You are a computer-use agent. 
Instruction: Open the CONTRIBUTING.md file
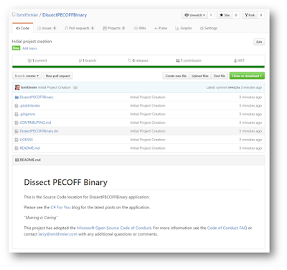(35, 122)
